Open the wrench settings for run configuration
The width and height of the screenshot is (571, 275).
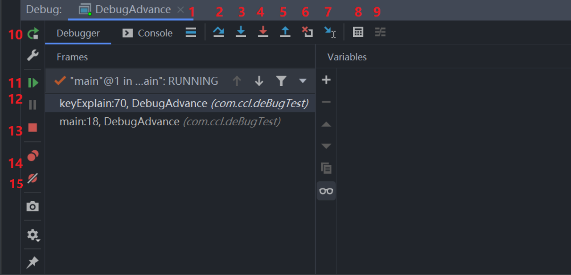pos(33,56)
